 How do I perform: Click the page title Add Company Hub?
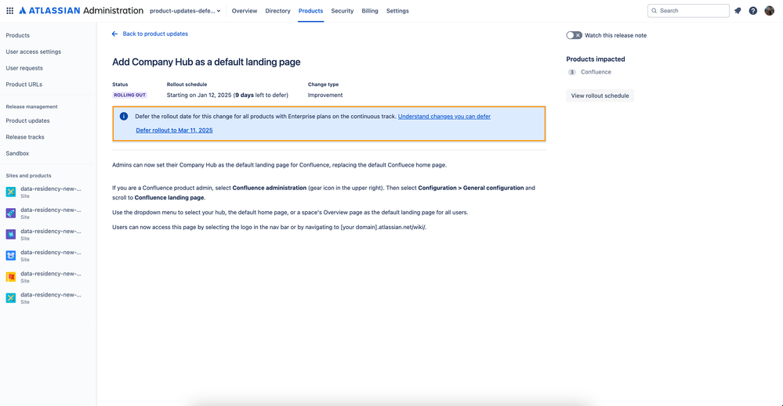[x=206, y=63]
